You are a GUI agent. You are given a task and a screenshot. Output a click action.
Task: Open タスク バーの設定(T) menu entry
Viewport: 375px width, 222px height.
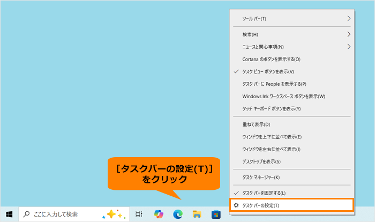click(x=291, y=205)
